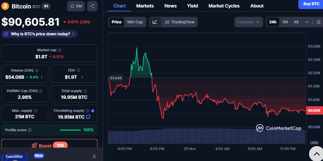This screenshot has width=323, height=161.
Task: Expand the bottom panel with double chevron
Action: [x=94, y=156]
